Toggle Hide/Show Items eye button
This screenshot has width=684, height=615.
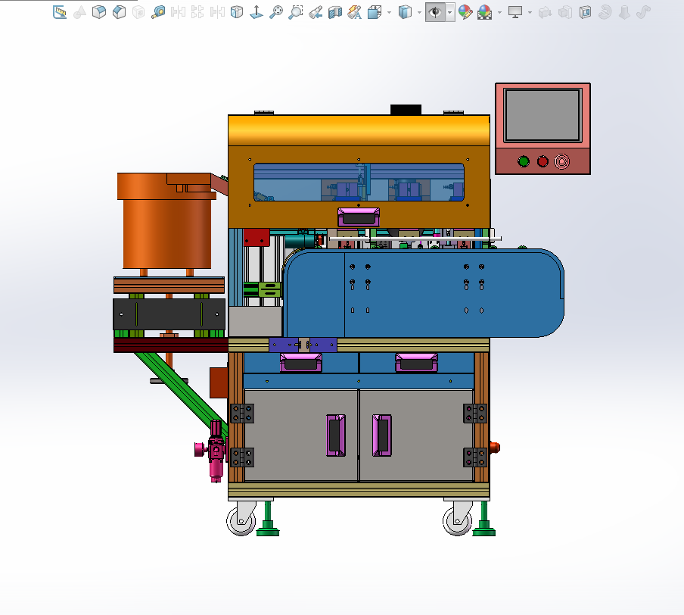tap(435, 12)
